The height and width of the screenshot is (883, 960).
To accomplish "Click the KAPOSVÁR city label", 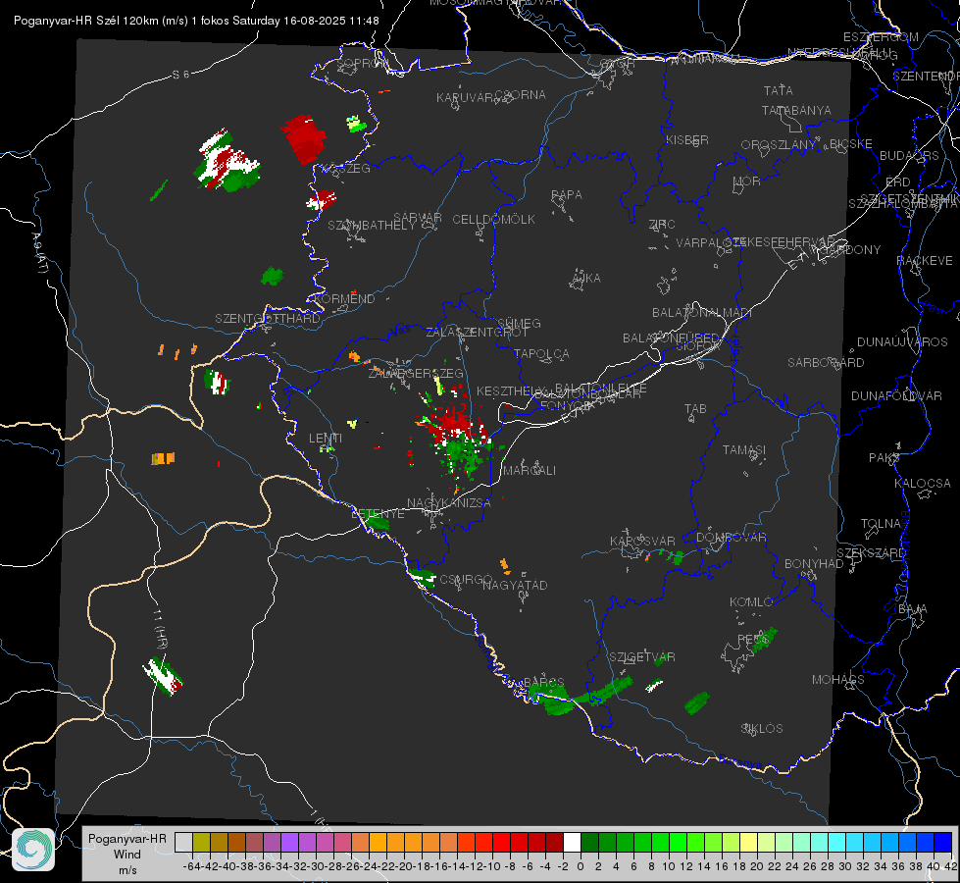I will click(x=643, y=541).
